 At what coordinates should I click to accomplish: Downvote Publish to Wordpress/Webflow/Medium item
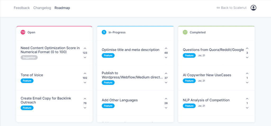click(166, 82)
